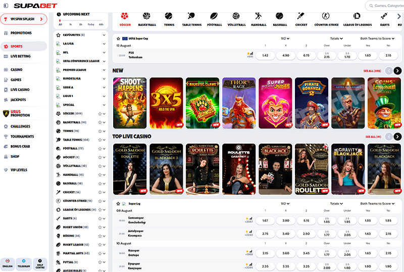
Task: Select the Counter-Strike icon
Action: click(x=326, y=16)
